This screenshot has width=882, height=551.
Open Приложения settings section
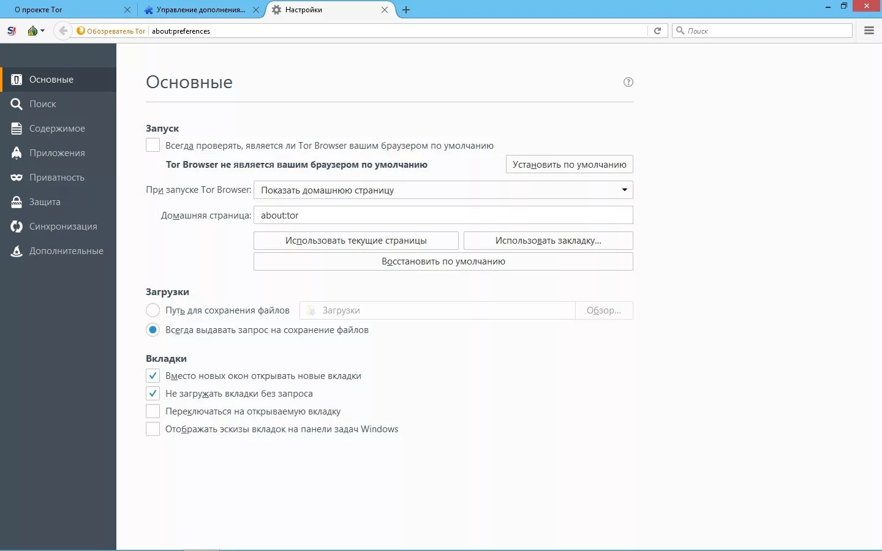pos(58,153)
